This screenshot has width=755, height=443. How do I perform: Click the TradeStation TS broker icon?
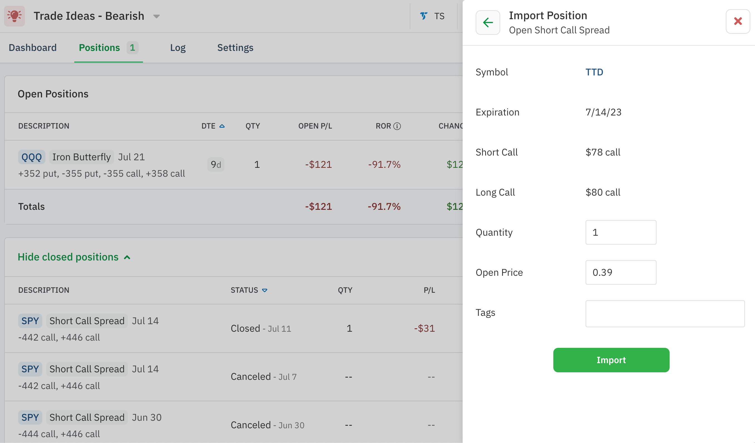[424, 16]
